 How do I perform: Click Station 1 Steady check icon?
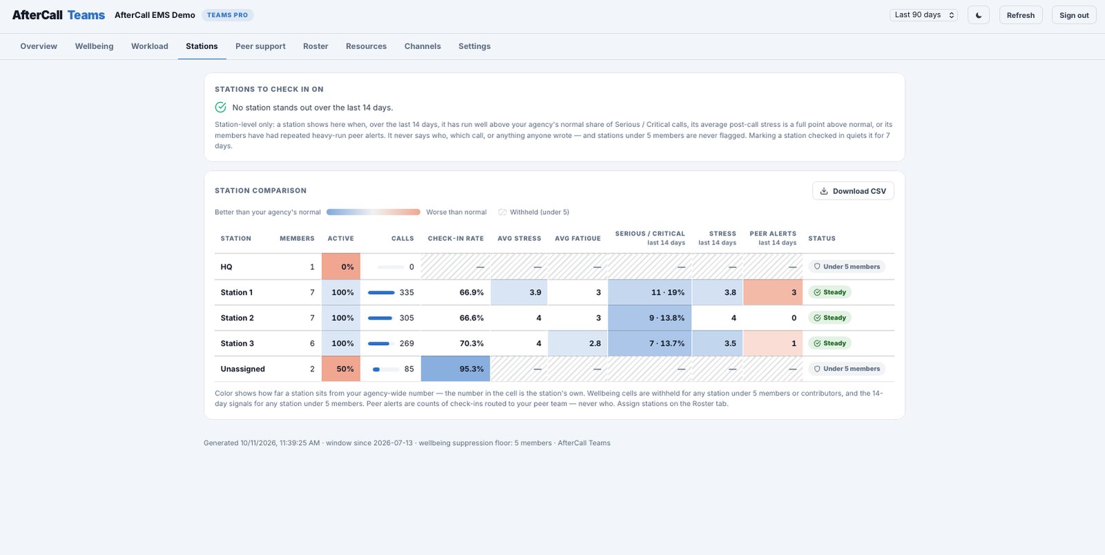817,292
